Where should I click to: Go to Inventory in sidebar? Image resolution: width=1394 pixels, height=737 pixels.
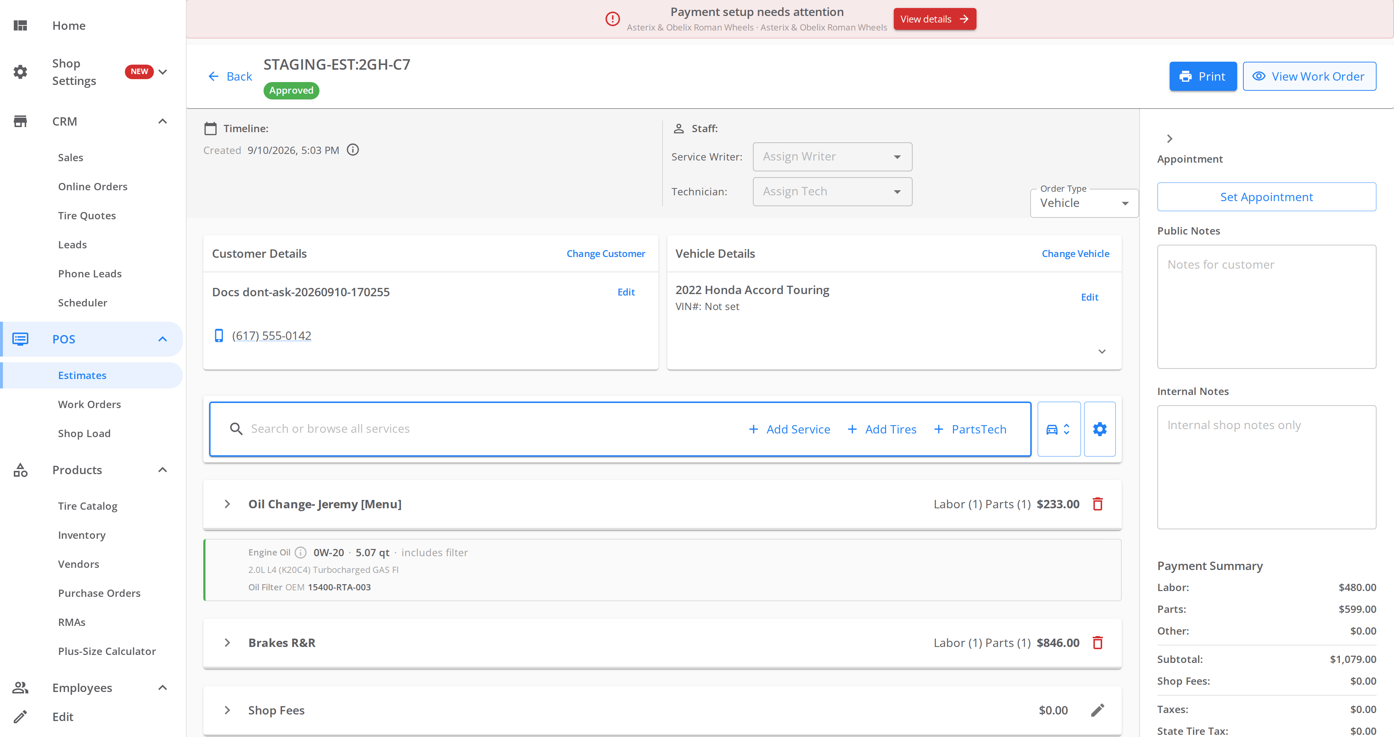click(x=82, y=535)
